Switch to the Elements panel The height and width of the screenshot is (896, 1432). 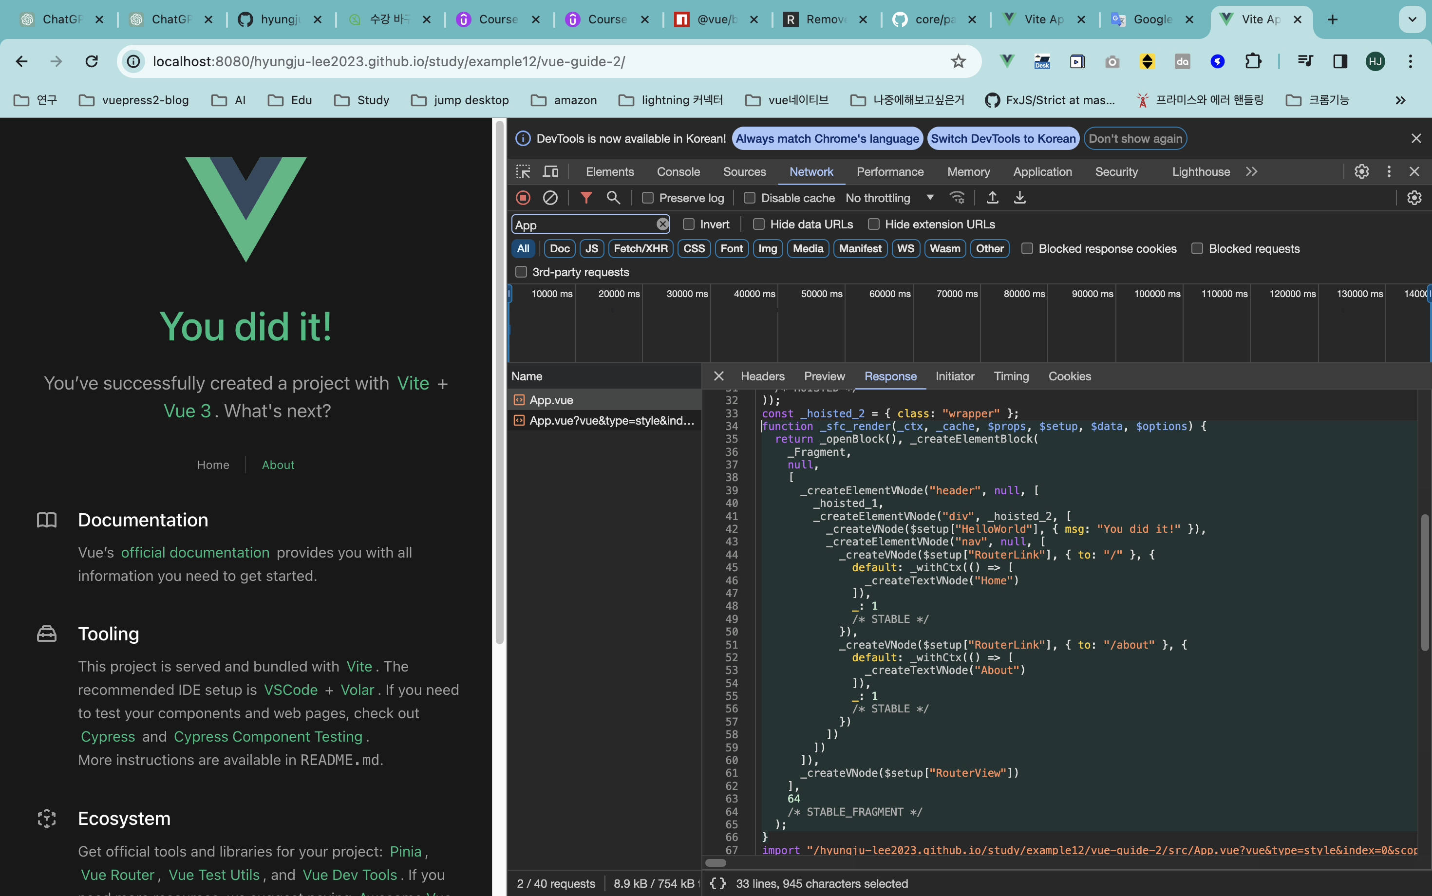coord(609,172)
